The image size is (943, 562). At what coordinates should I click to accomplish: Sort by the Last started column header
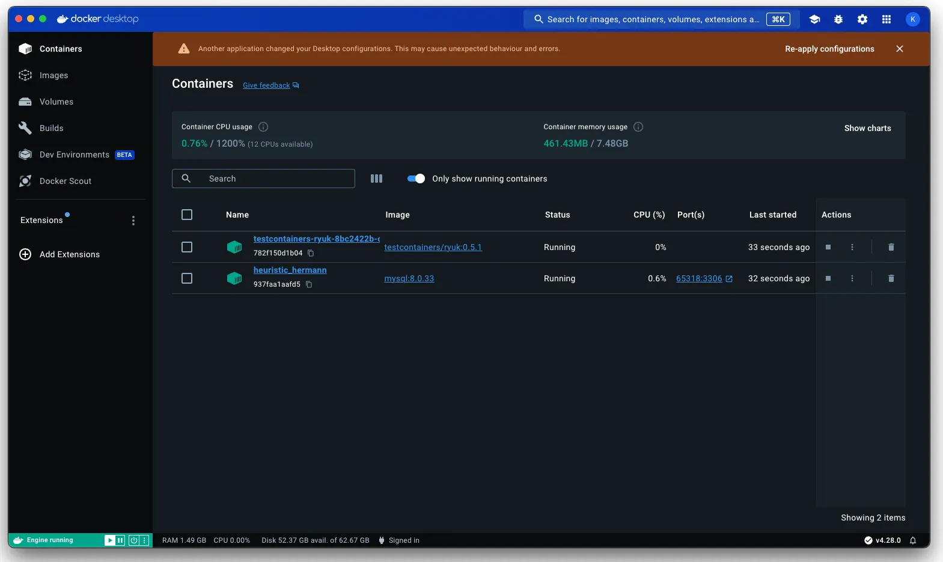point(773,215)
